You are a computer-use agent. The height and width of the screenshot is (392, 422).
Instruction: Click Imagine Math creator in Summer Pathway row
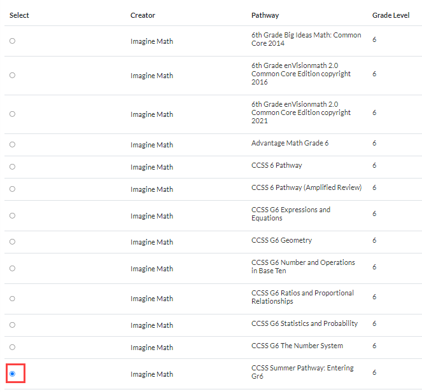pyautogui.click(x=151, y=374)
